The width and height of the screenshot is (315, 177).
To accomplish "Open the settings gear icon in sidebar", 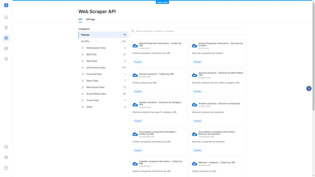I will pos(6,157).
